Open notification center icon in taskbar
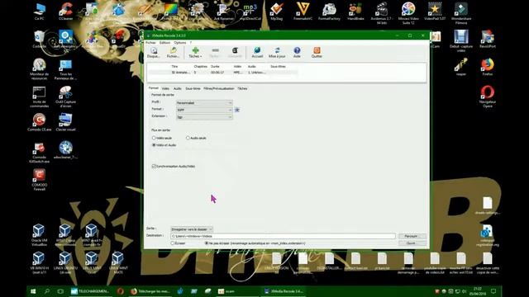 click(x=493, y=291)
